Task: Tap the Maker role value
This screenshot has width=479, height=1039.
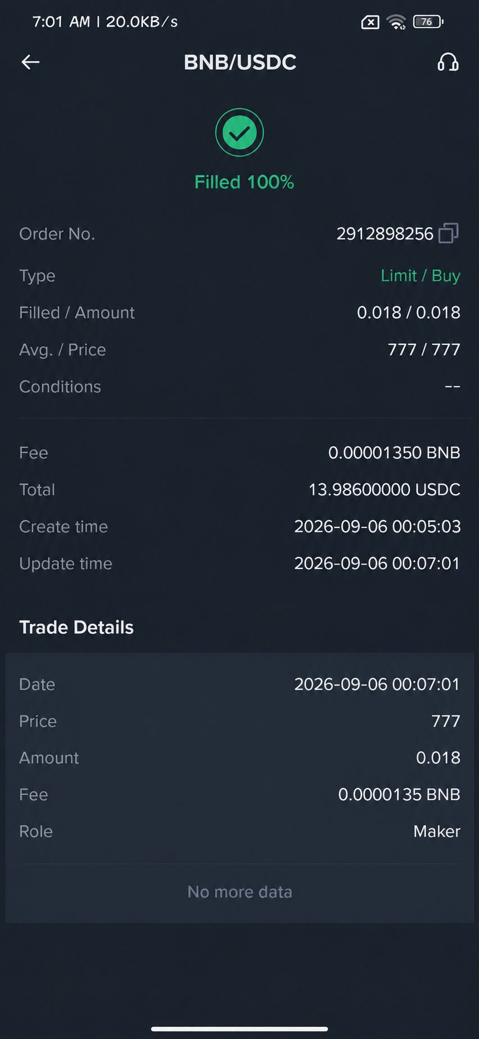Action: (x=437, y=831)
